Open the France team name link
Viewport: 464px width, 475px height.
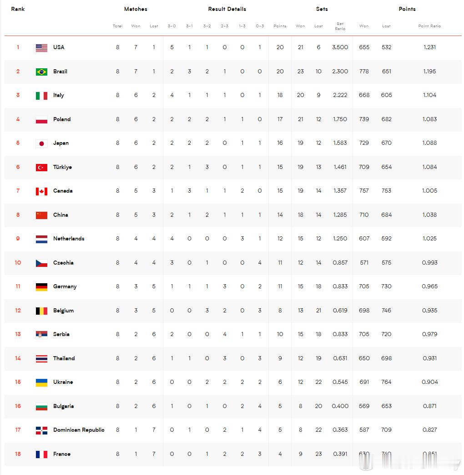coord(62,454)
